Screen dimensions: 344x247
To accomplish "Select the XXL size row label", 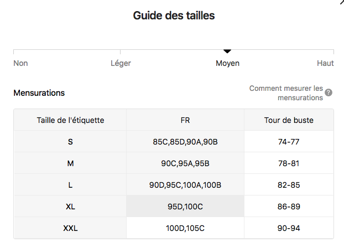I will point(70,228).
